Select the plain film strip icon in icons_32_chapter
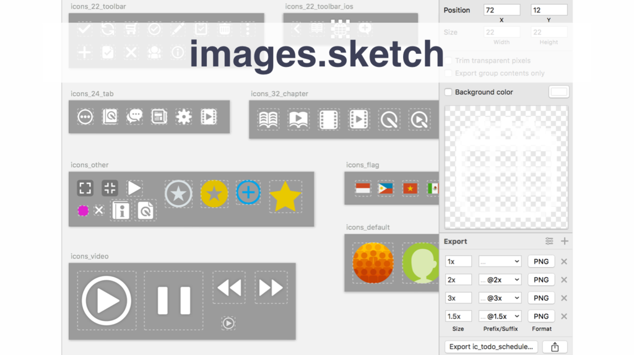 [x=328, y=120]
